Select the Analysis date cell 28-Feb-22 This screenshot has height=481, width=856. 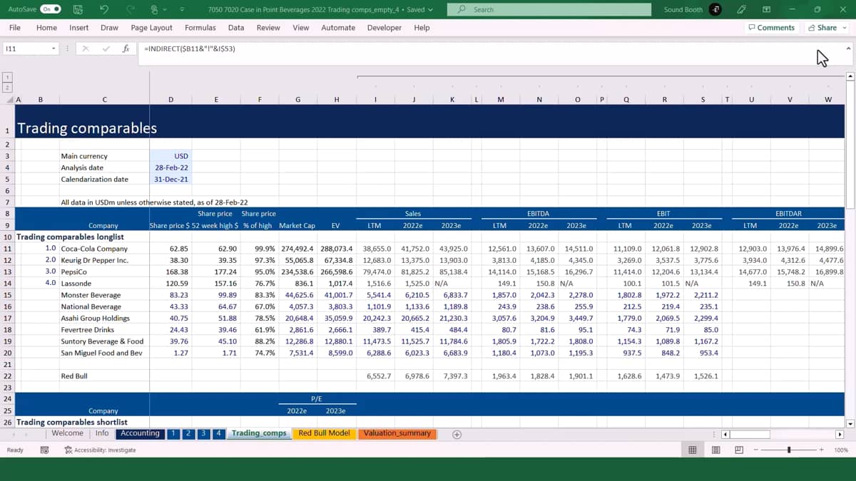coord(170,167)
